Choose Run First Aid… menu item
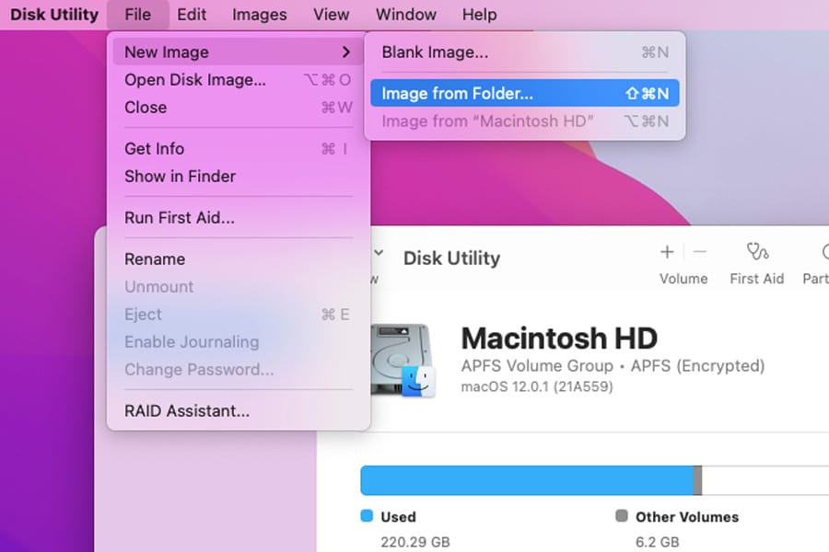 pyautogui.click(x=238, y=218)
